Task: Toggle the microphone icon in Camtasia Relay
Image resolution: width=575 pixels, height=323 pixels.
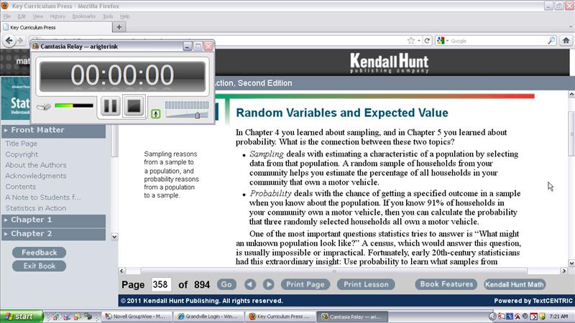Action: pyautogui.click(x=156, y=114)
